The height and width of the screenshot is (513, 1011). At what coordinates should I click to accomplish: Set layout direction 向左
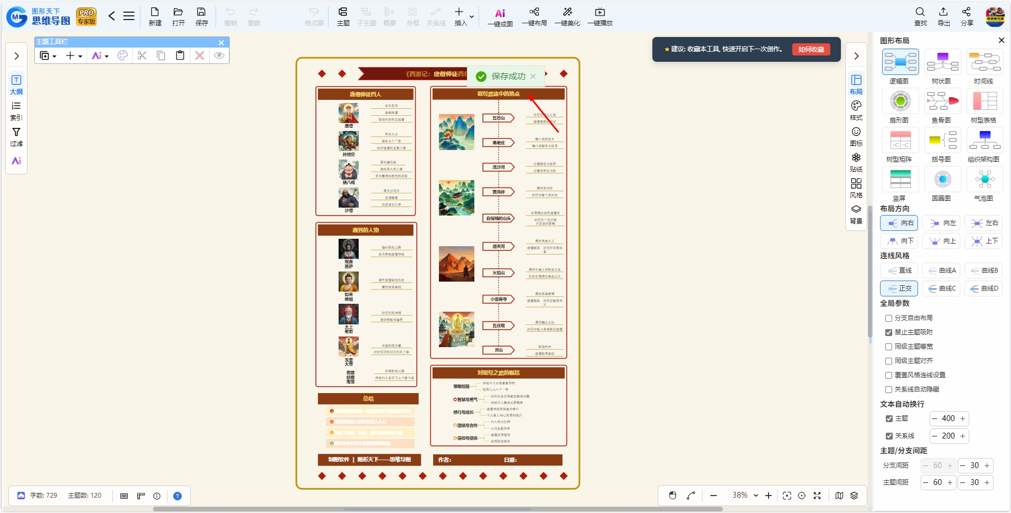coord(942,223)
